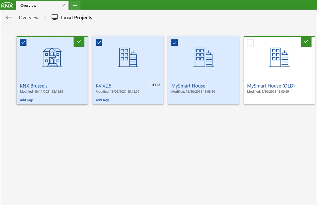Click Add Tags on KV v2.5

102,100
